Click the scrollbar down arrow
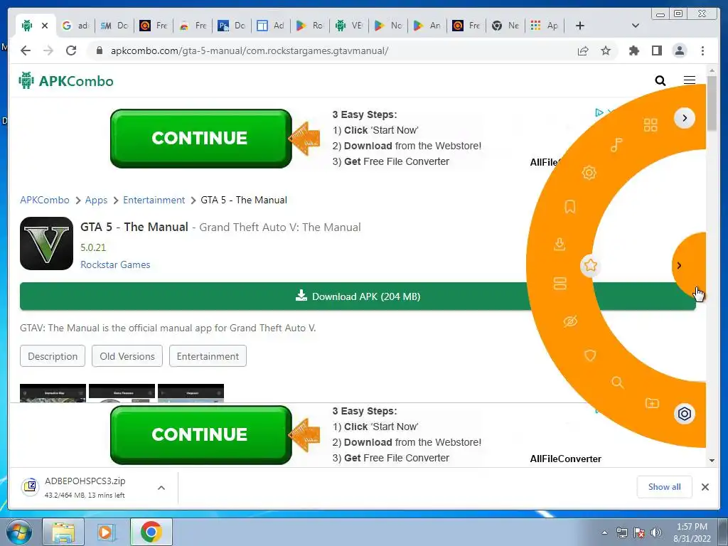728x546 pixels. (x=712, y=461)
